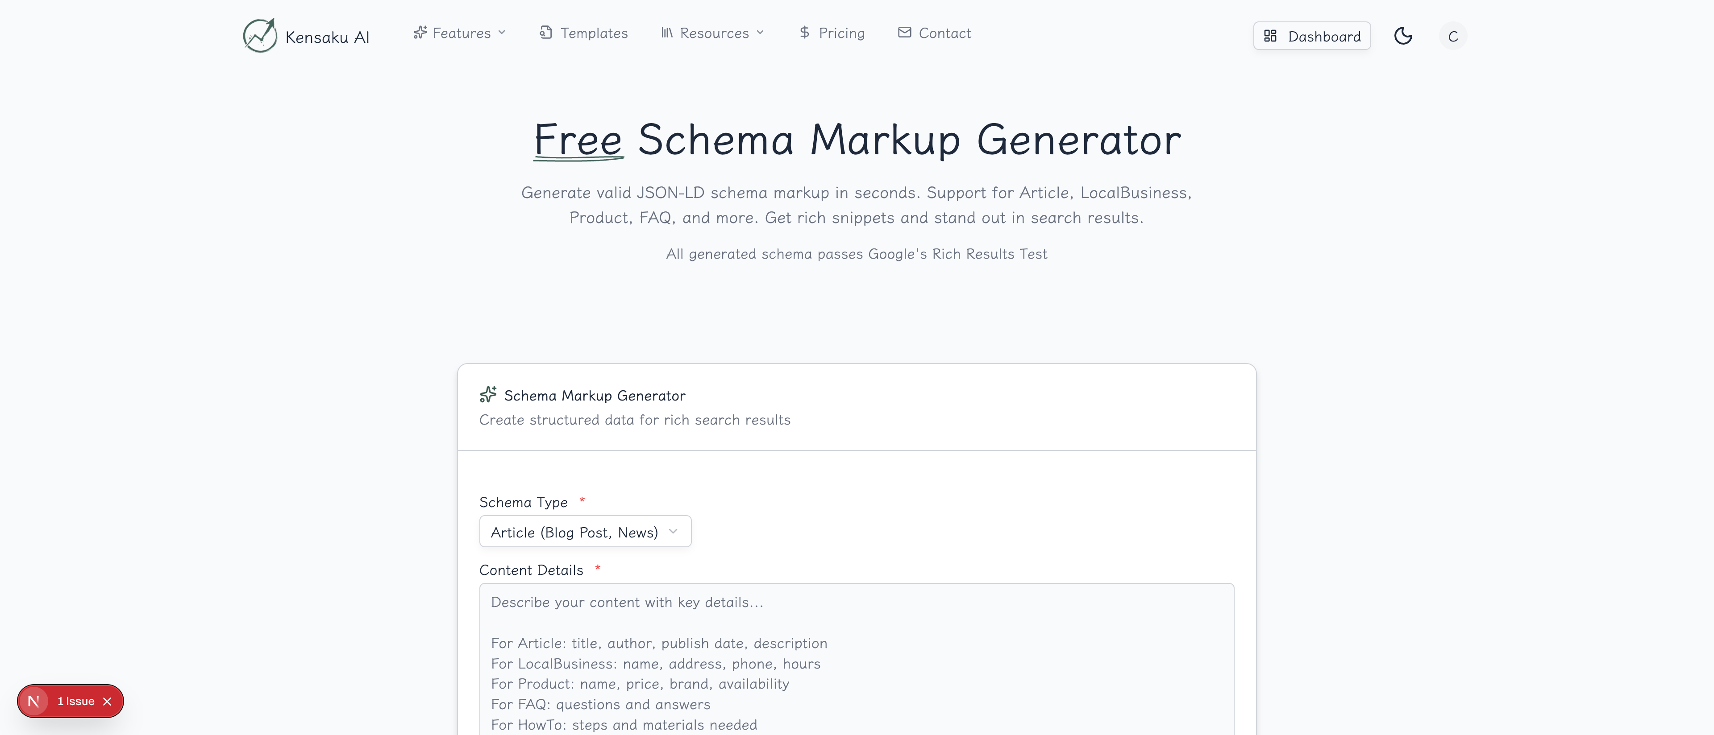Click the Kensaku AI logo icon
This screenshot has height=735, width=1714.
259,35
